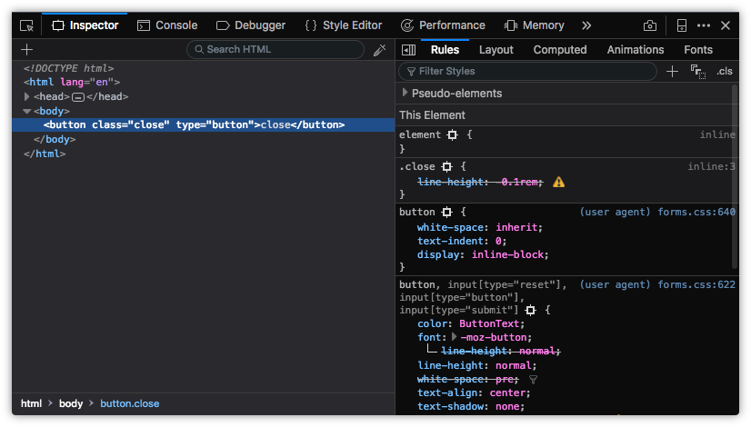Toggle the three-pane inspector layout
This screenshot has height=427, width=751.
pos(409,50)
